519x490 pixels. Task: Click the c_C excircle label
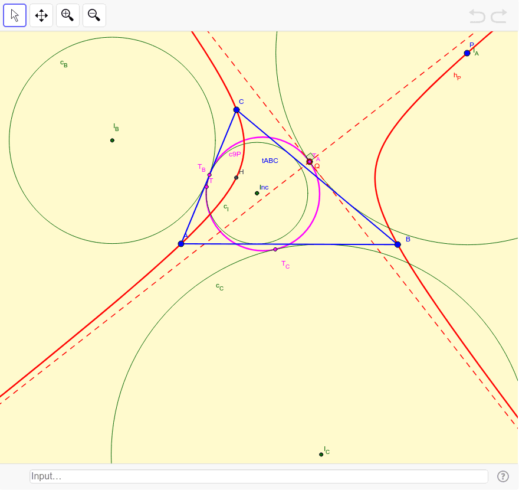(x=220, y=286)
